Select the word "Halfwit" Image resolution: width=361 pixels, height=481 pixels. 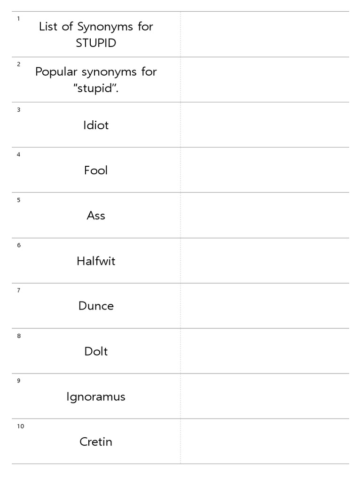pos(96,261)
